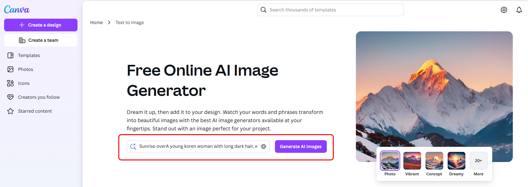This screenshot has width=528, height=187.
Task: Click Generate AI Images button
Action: (x=301, y=146)
